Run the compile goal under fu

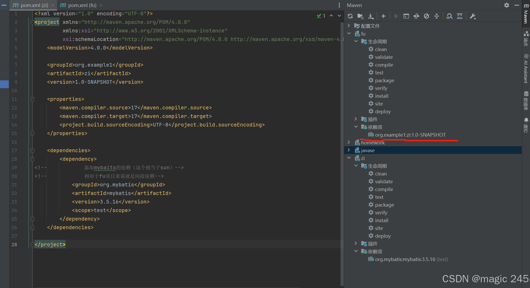[x=384, y=65]
